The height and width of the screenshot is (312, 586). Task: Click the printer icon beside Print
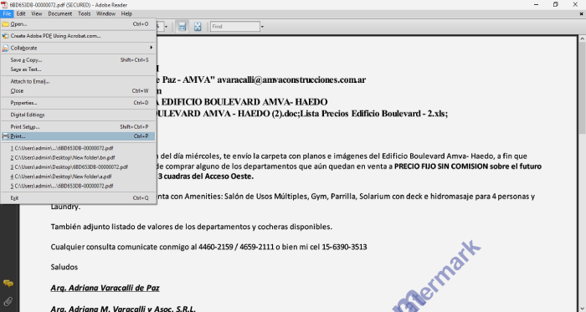pos(6,136)
